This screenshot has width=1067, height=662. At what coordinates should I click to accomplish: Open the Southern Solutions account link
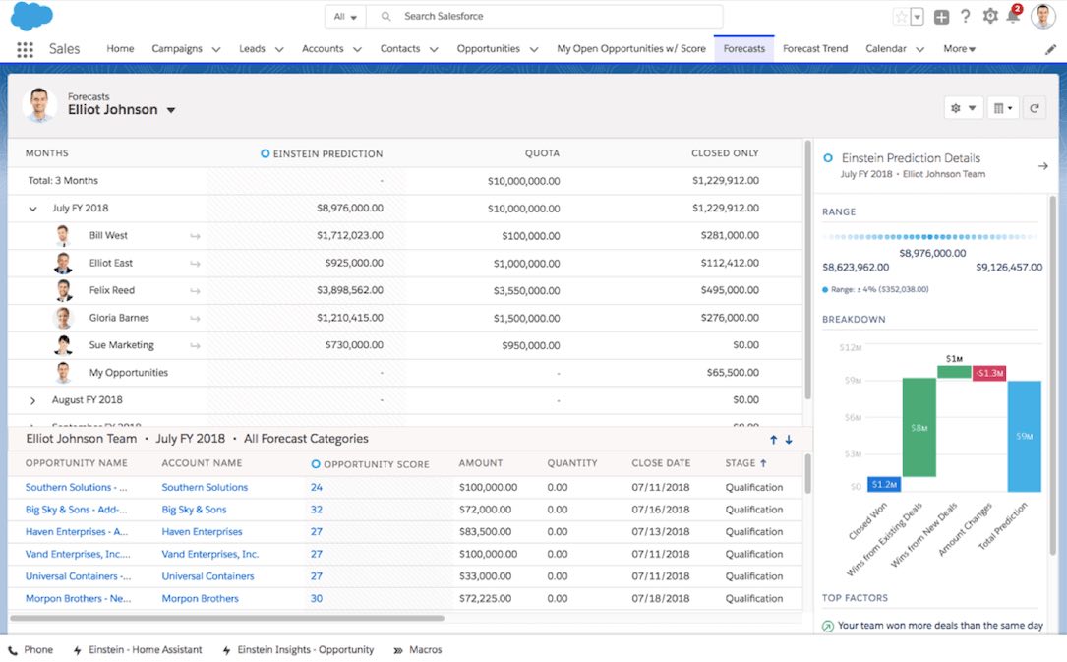205,488
